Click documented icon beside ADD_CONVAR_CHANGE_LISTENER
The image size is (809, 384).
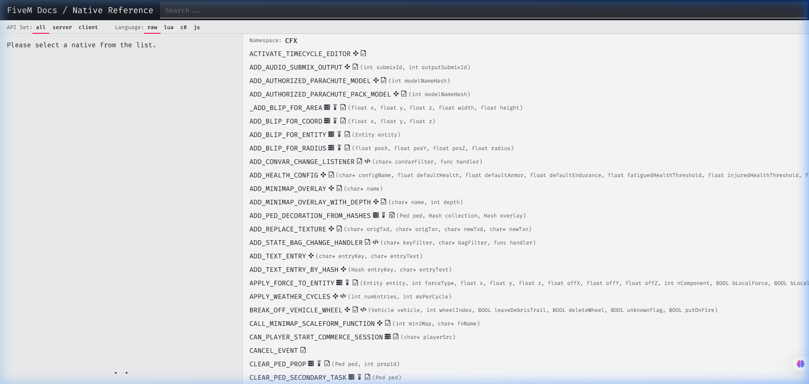click(x=359, y=161)
